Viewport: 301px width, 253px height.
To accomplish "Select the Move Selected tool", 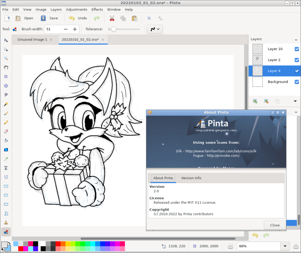I will 6,40.
